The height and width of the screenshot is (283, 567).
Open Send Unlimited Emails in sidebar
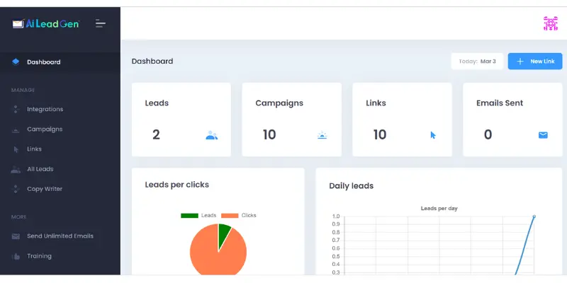pos(60,236)
